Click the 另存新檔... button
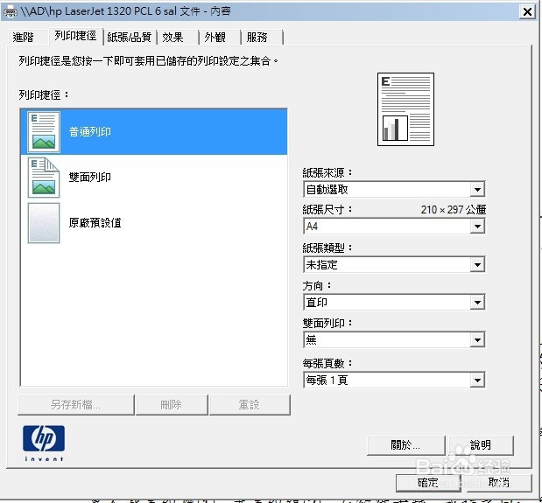This screenshot has width=542, height=503. click(x=76, y=405)
